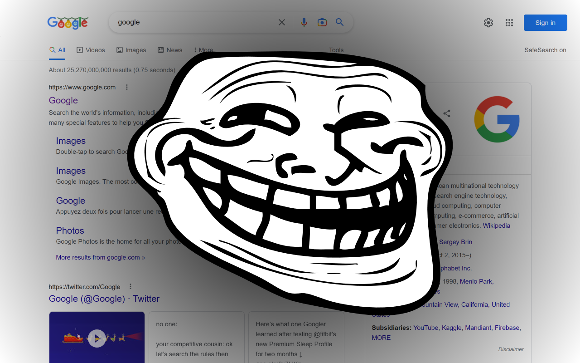This screenshot has width=580, height=363.
Task: Click the magnifier search button
Action: pyautogui.click(x=340, y=22)
